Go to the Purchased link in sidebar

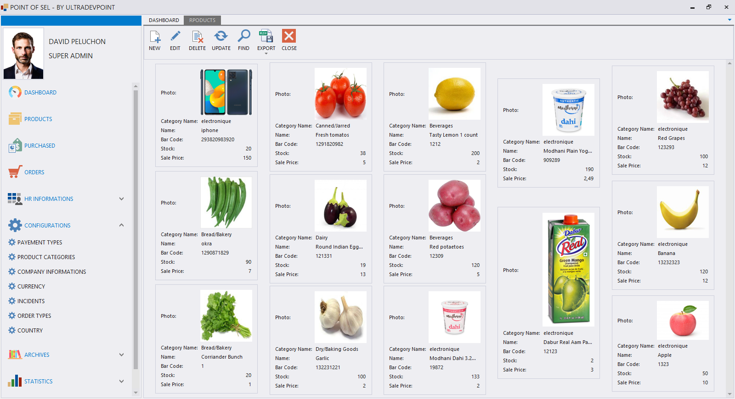(40, 145)
